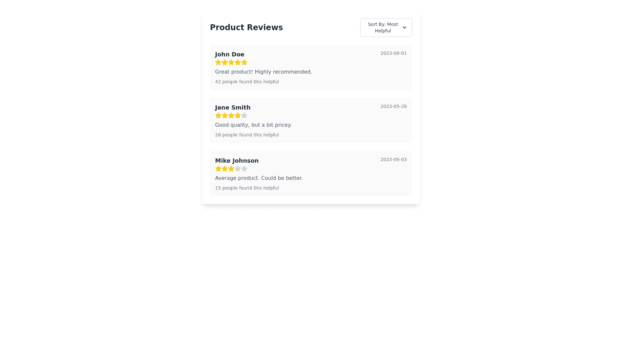Click the last gray star on Mike Johnson's review
Viewport: 622px width, 350px height.
coord(244,169)
